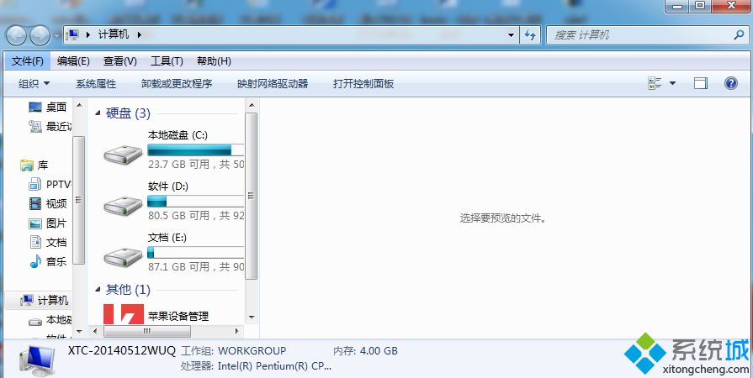753x378 pixels.
Task: Click the change view icon
Action: point(655,83)
